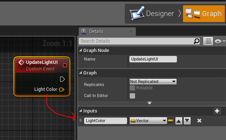Click the Light Color yellow output pin

(x=62, y=89)
